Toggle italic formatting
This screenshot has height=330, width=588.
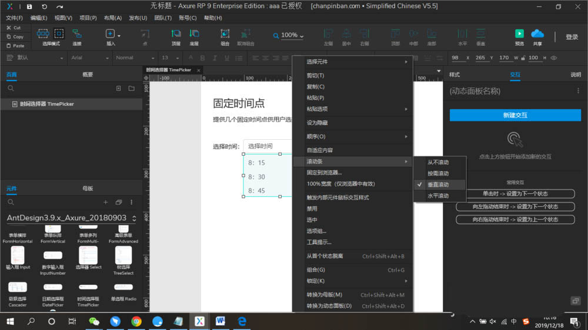click(x=215, y=58)
